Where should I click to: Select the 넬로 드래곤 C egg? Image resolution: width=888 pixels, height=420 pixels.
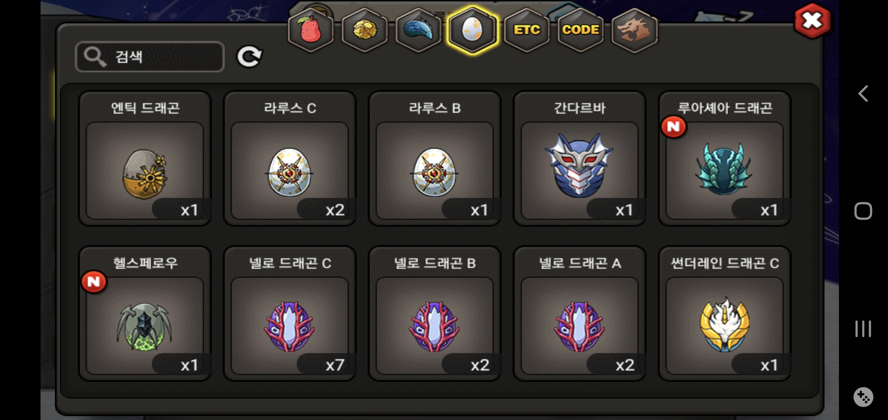(290, 313)
